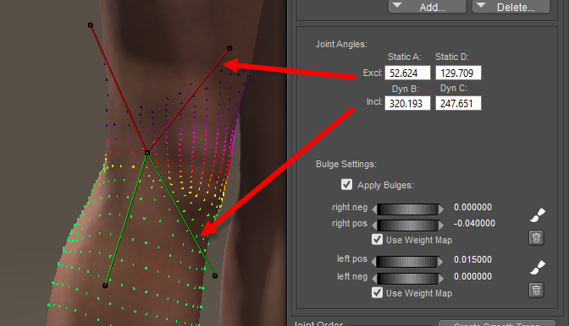
Task: Toggle the Apply Bulges checkbox
Action: point(346,184)
